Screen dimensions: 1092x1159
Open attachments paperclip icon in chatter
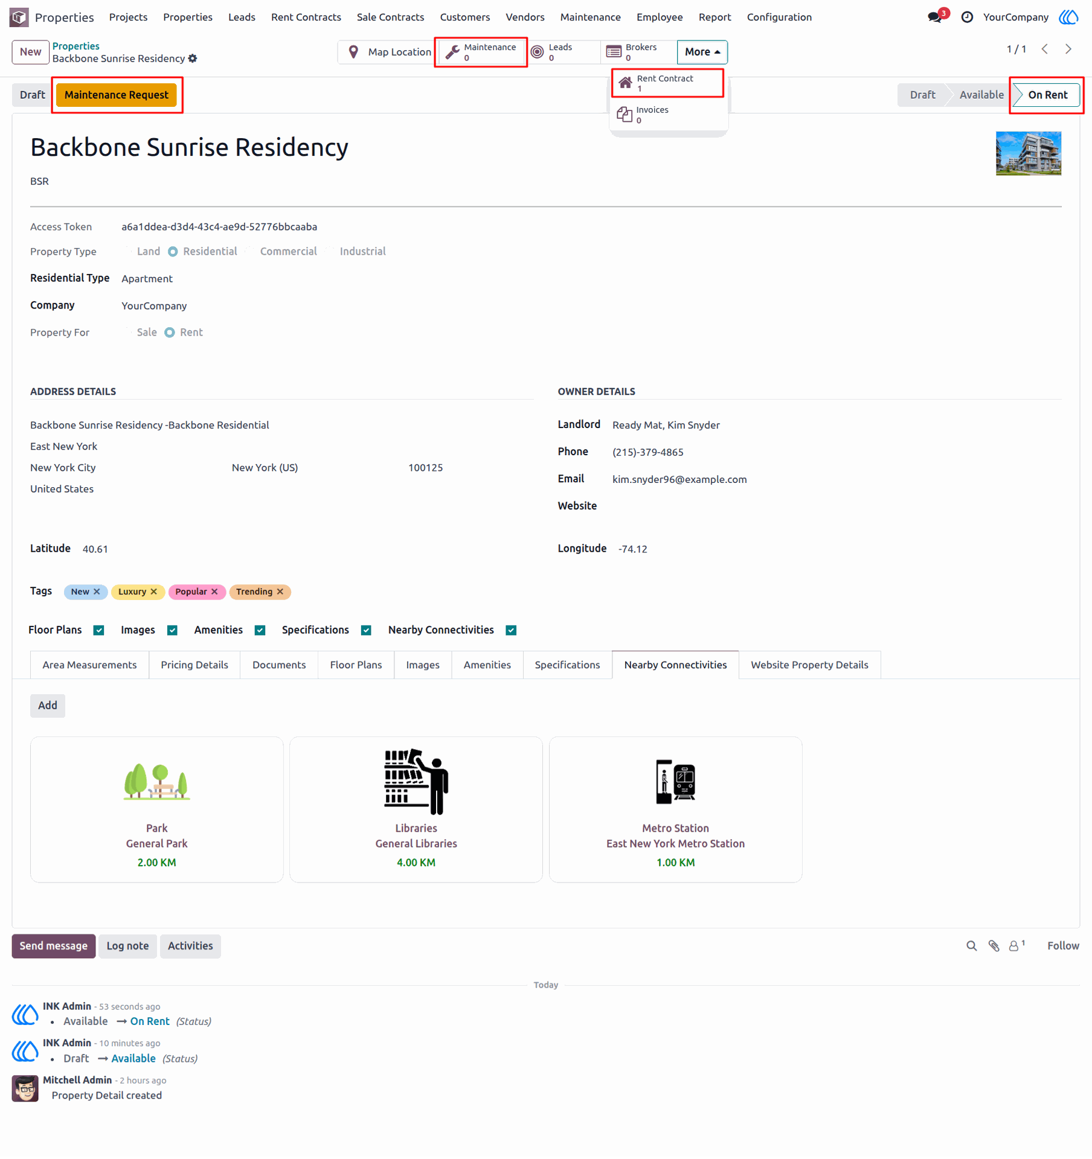[994, 946]
